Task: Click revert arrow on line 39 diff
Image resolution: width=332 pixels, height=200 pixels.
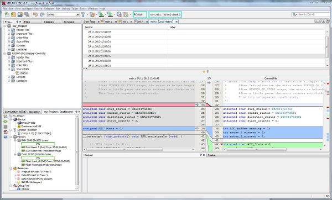Action: [197, 129]
